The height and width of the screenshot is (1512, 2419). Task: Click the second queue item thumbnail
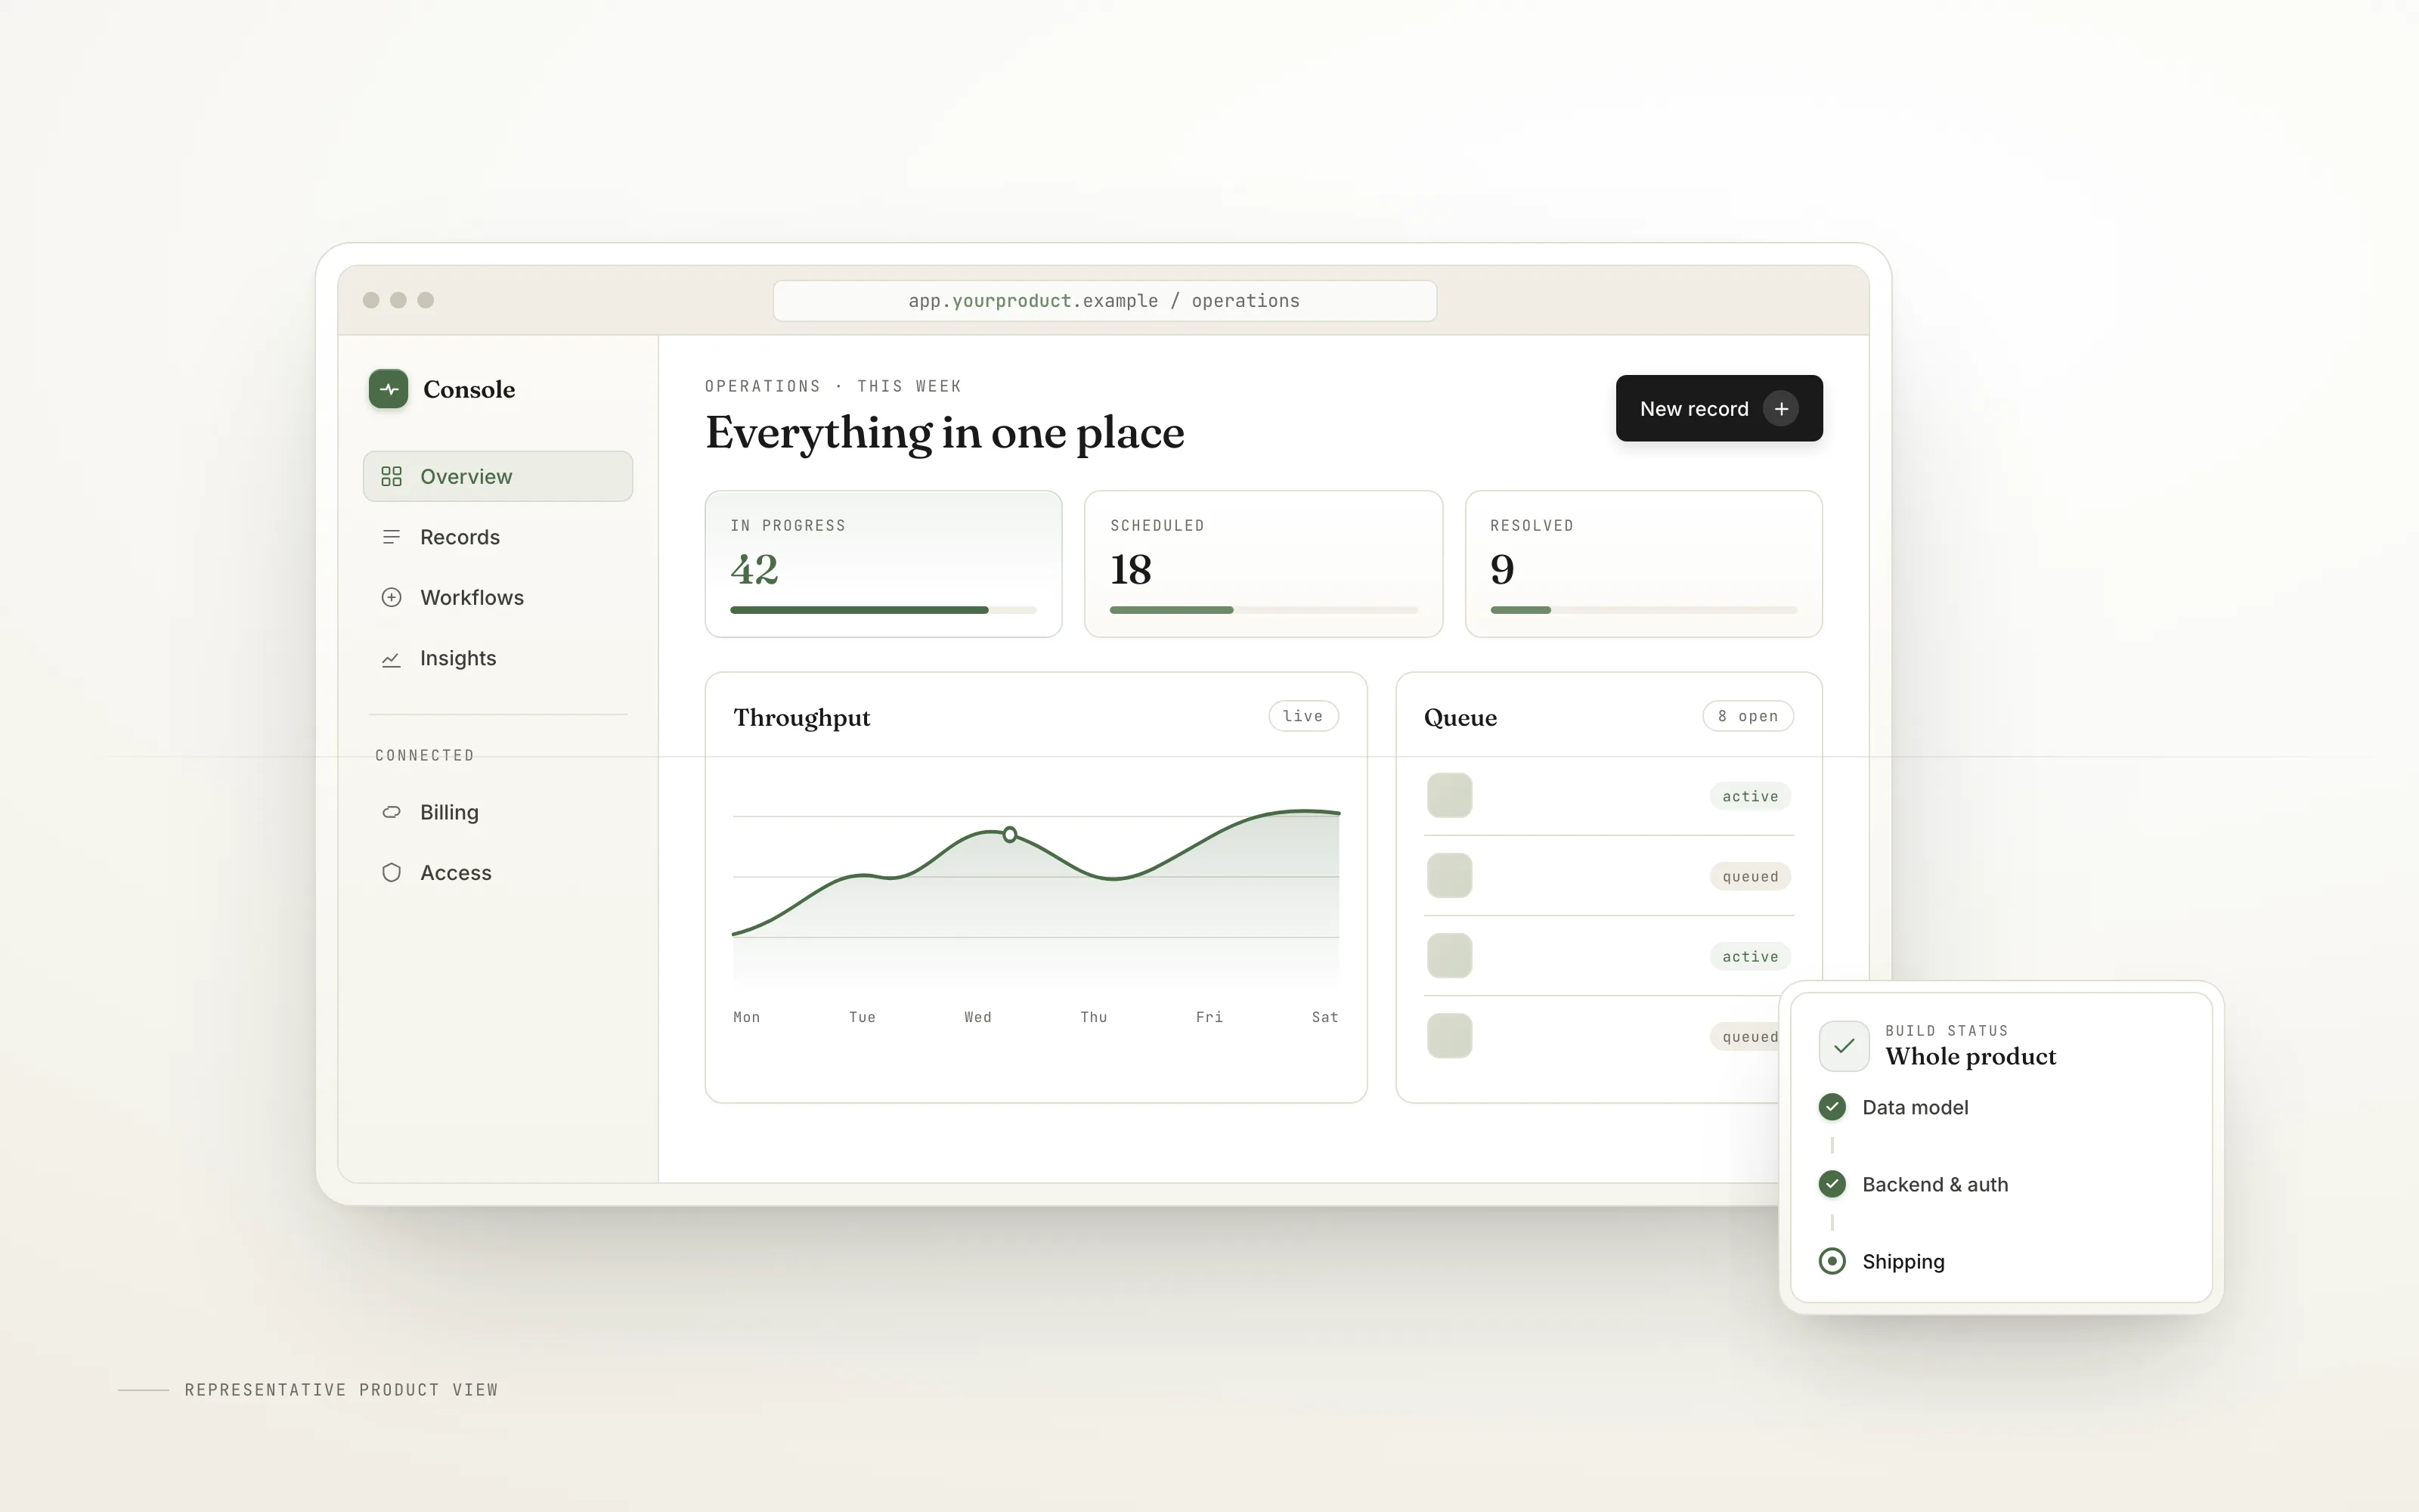pos(1449,875)
